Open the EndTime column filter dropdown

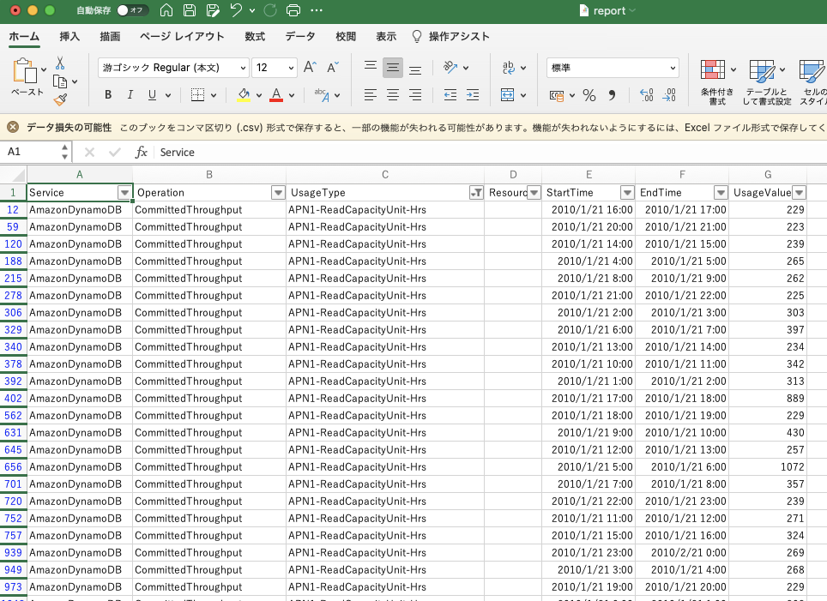pyautogui.click(x=721, y=193)
